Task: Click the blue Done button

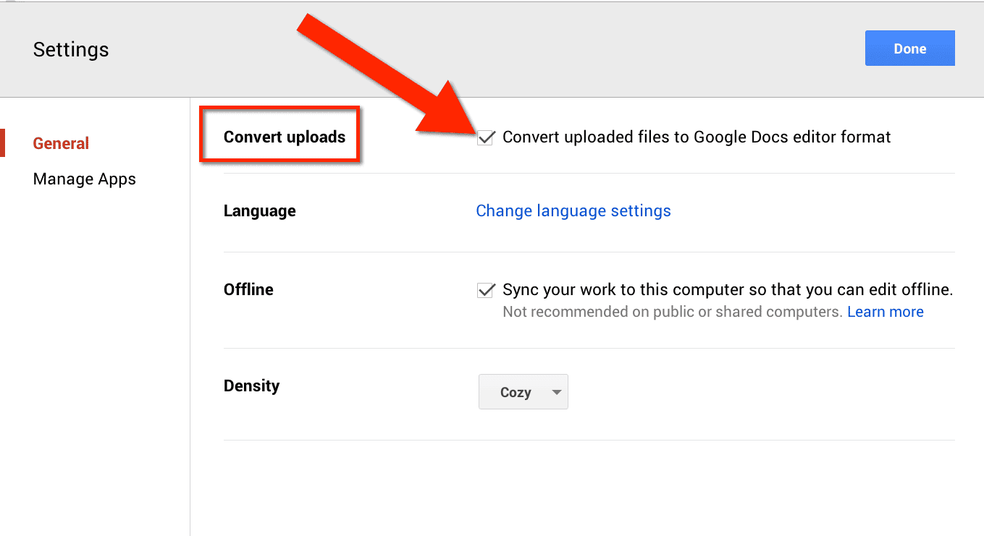Action: point(909,48)
